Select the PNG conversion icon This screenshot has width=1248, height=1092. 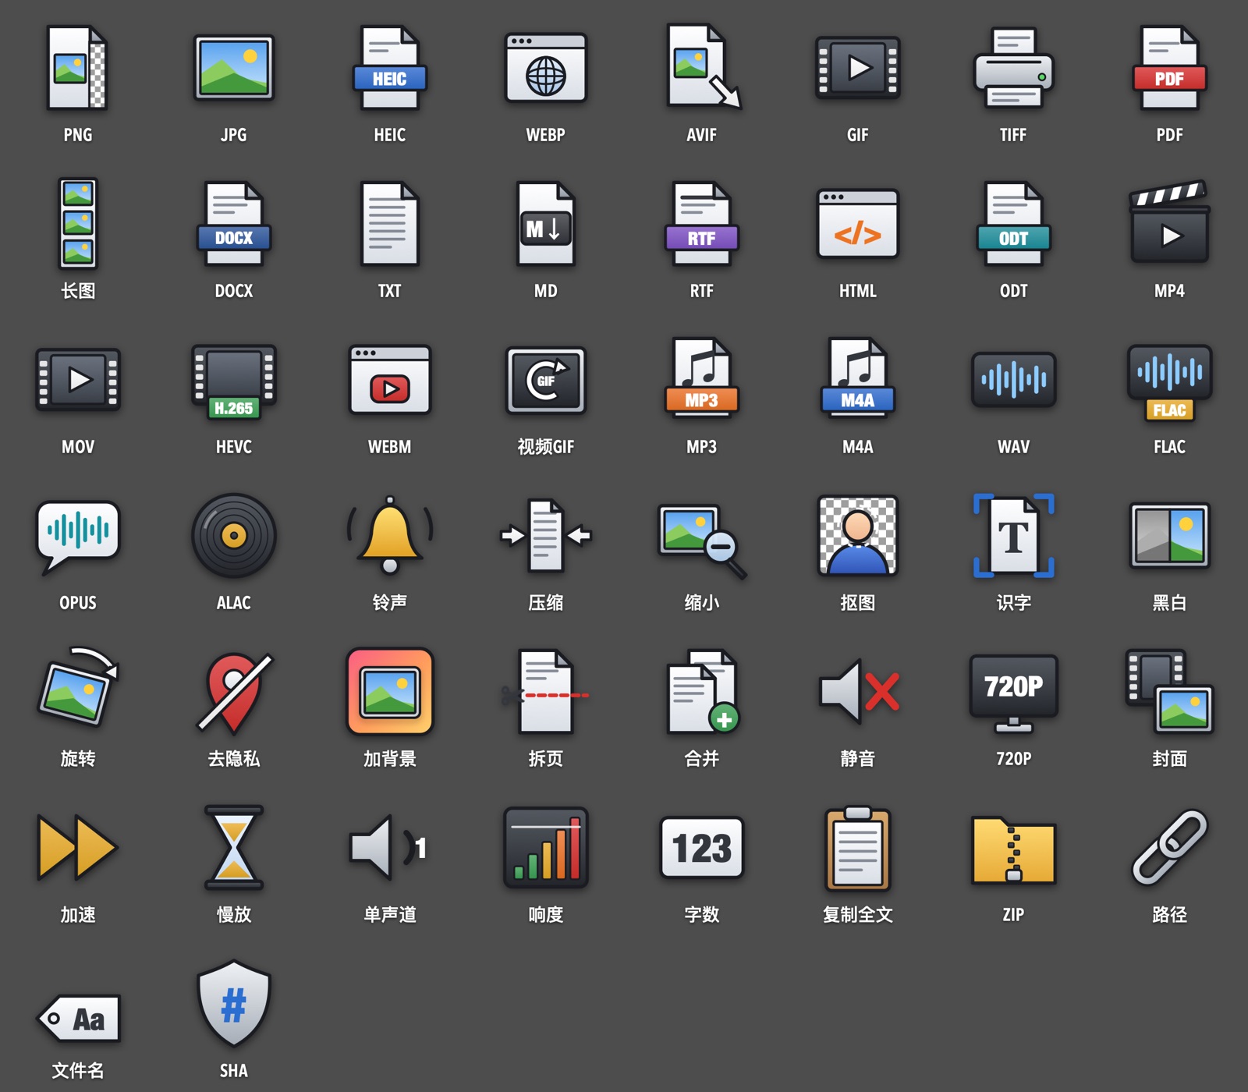[x=77, y=68]
